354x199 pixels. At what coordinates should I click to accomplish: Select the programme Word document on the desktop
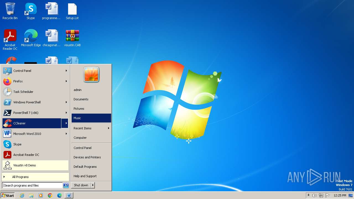tap(51, 11)
